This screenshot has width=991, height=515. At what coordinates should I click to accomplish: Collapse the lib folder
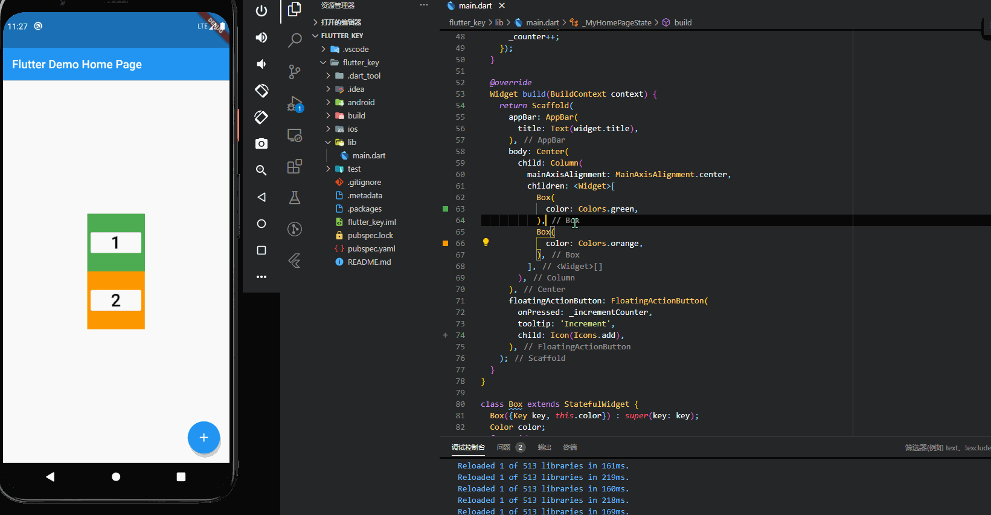352,142
